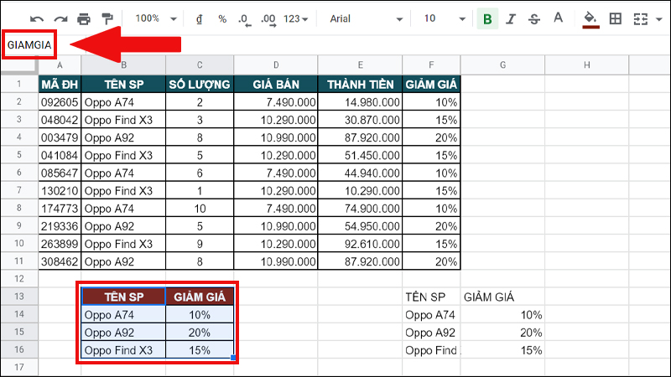Viewport: 671px width, 377px height.
Task: Open the Merge cells options
Action: pyautogui.click(x=645, y=18)
